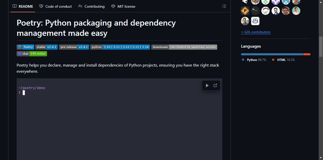Click the people icon on Contributing tab
Screen dimensions: 323x160
(x=80, y=6)
